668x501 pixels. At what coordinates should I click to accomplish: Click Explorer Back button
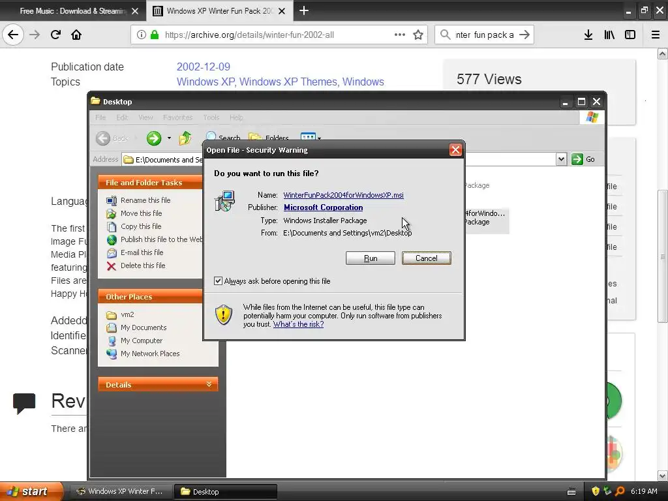[112, 138]
